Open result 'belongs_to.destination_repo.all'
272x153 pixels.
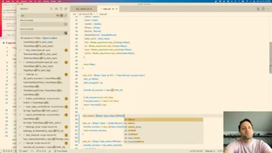pos(43,131)
